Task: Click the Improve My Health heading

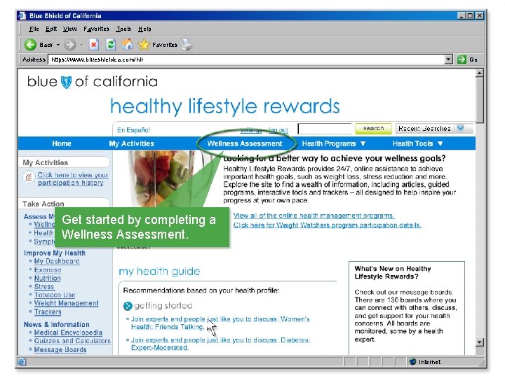Action: [x=55, y=253]
